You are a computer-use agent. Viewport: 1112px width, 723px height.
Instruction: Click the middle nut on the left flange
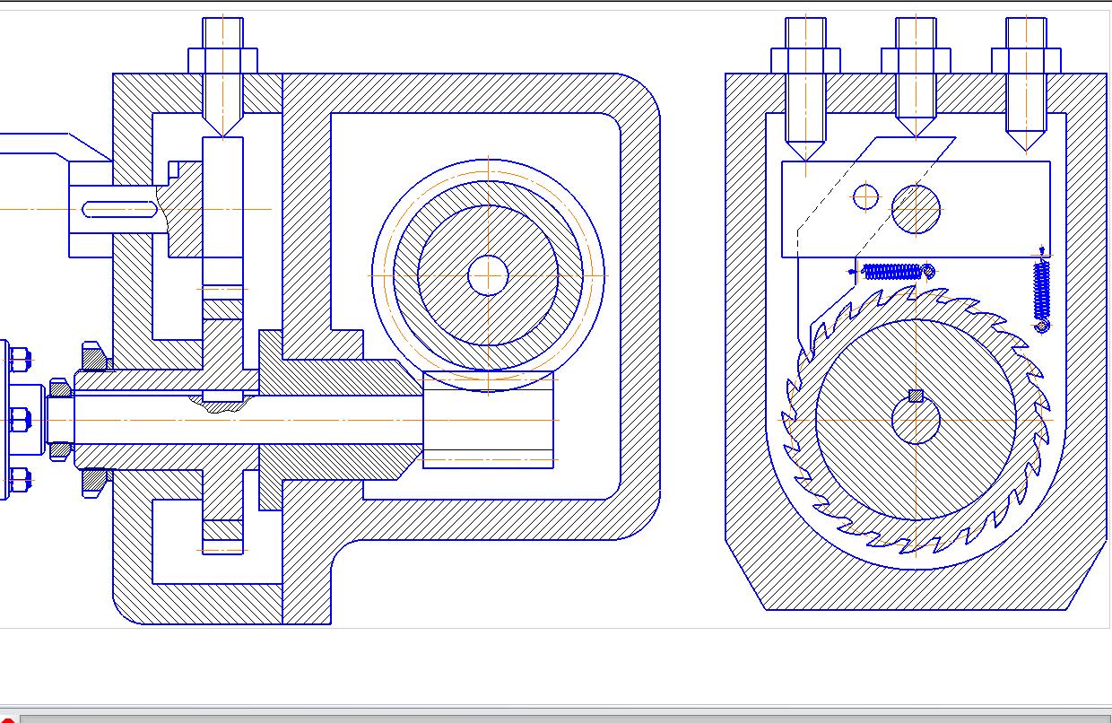[18, 419]
